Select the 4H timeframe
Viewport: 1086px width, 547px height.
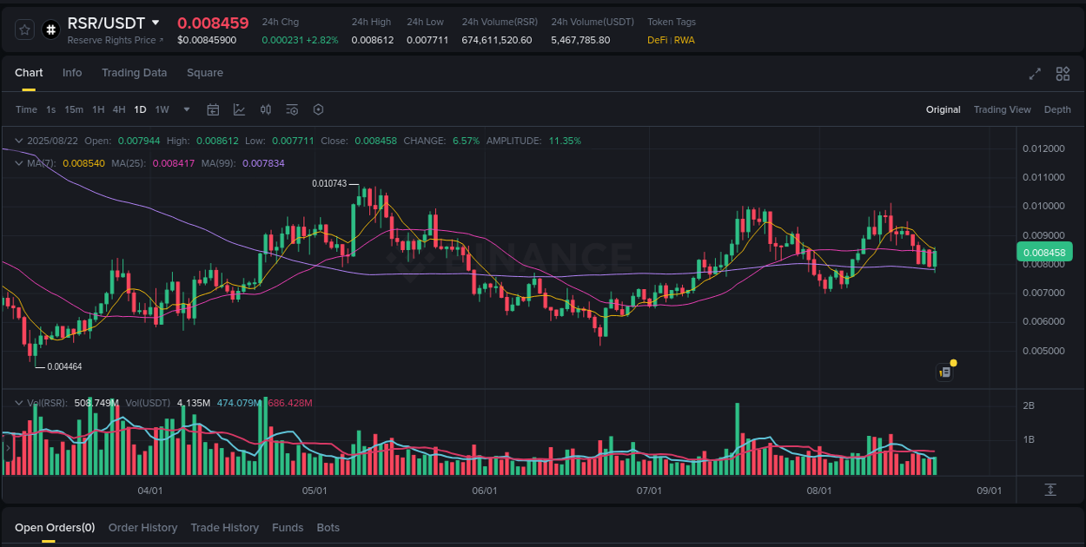[x=118, y=109]
